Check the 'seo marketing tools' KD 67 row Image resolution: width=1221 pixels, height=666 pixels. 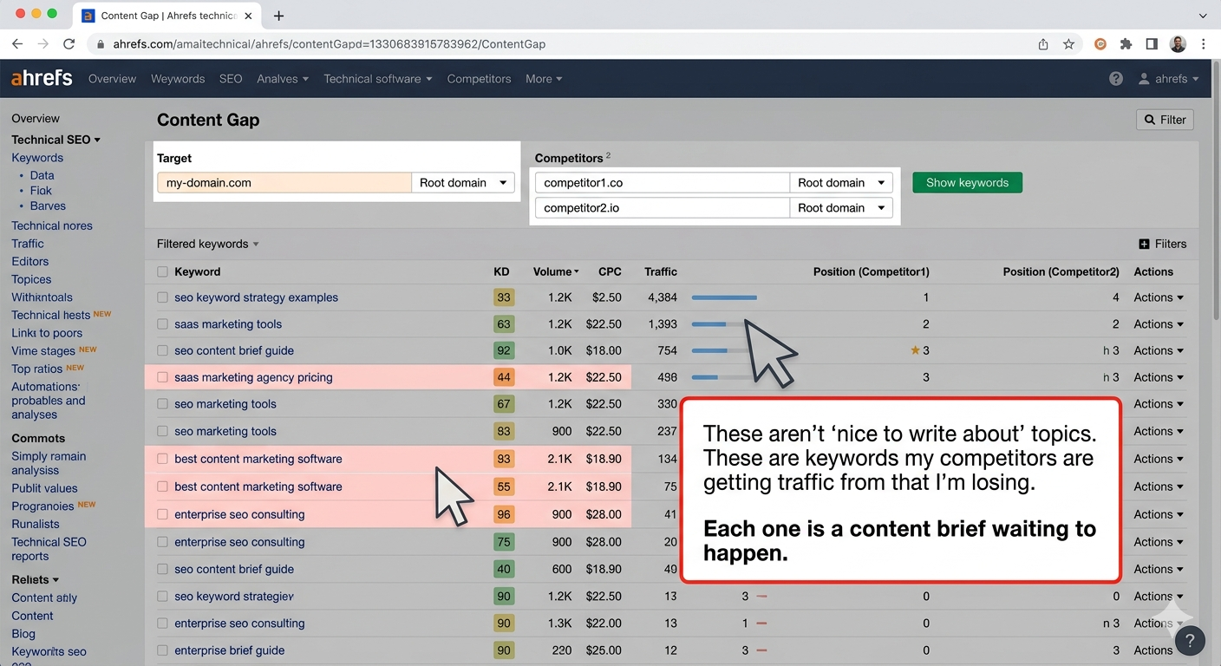[x=162, y=404]
